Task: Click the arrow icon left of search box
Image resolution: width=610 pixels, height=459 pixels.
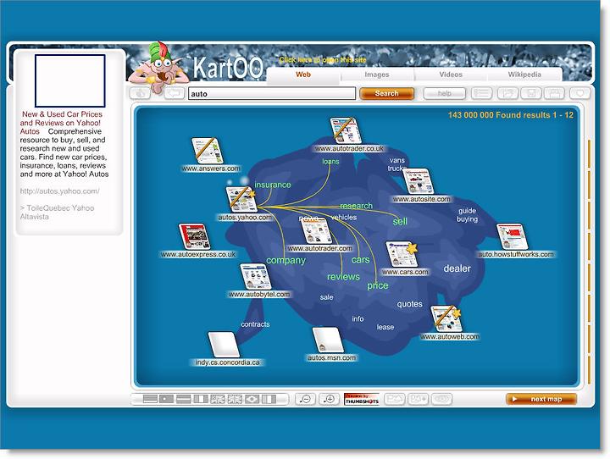Action: (175, 93)
